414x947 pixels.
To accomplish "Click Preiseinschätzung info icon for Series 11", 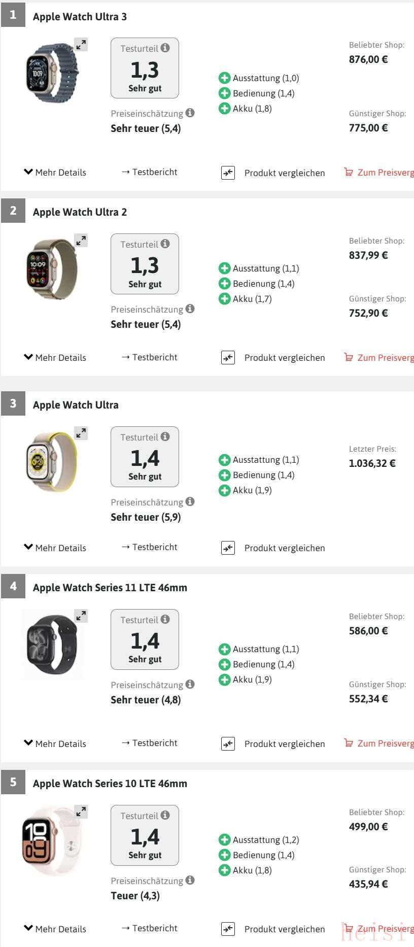I will [190, 684].
